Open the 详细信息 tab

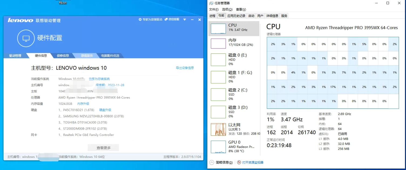pos(272,16)
